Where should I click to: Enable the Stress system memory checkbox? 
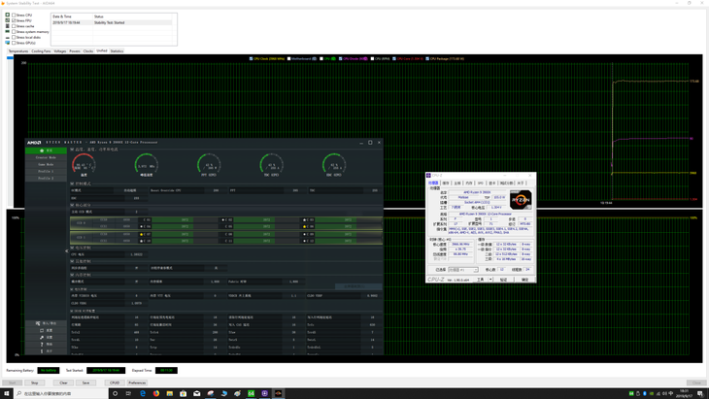(14, 32)
